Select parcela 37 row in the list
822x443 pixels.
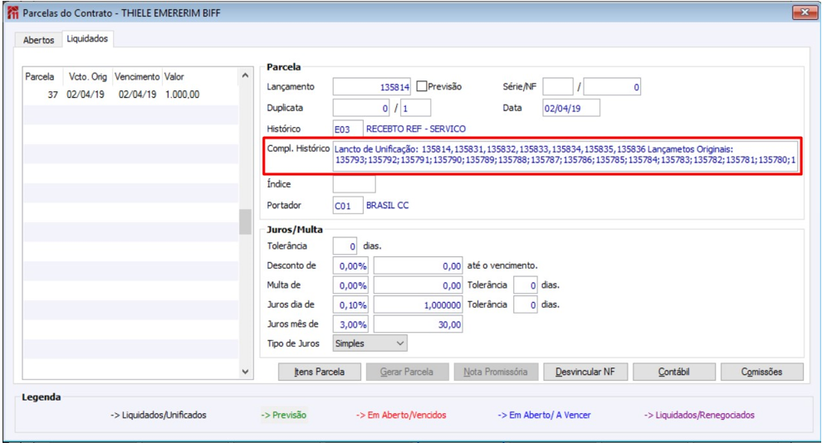pyautogui.click(x=131, y=95)
